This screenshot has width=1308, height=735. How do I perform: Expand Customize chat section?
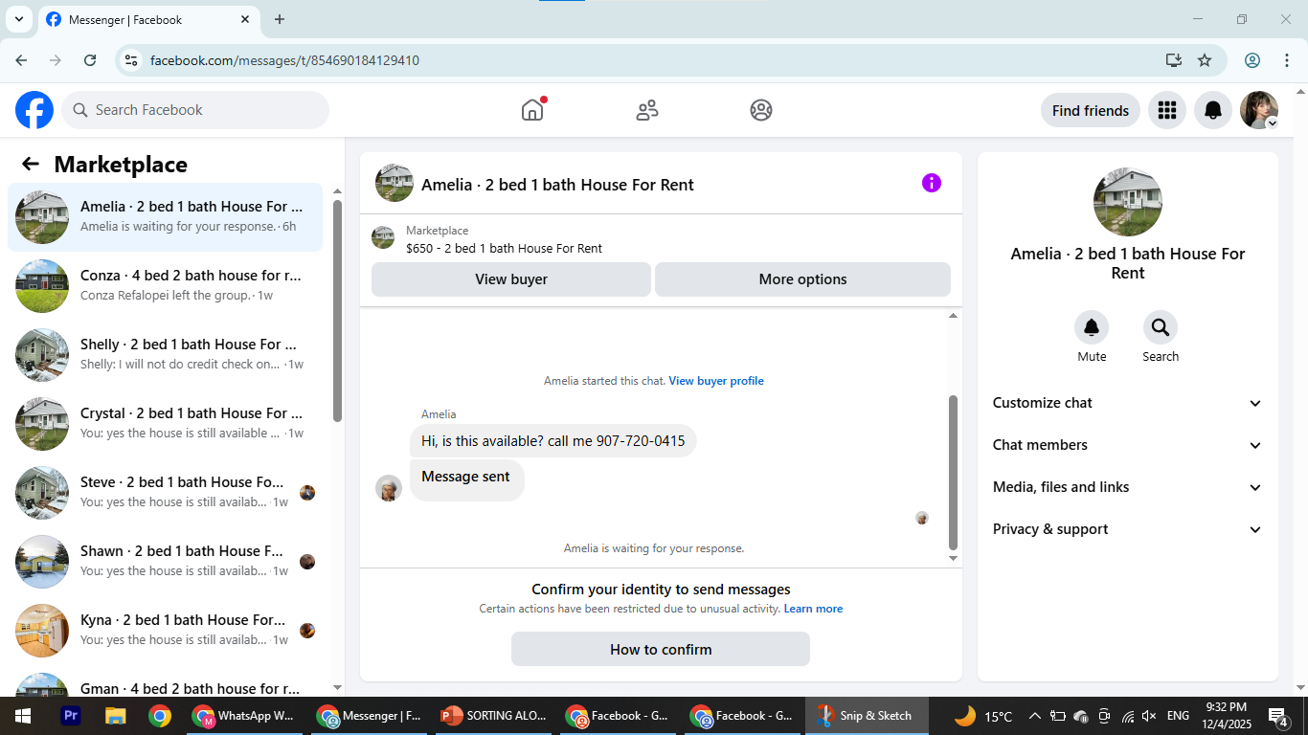click(x=1128, y=403)
